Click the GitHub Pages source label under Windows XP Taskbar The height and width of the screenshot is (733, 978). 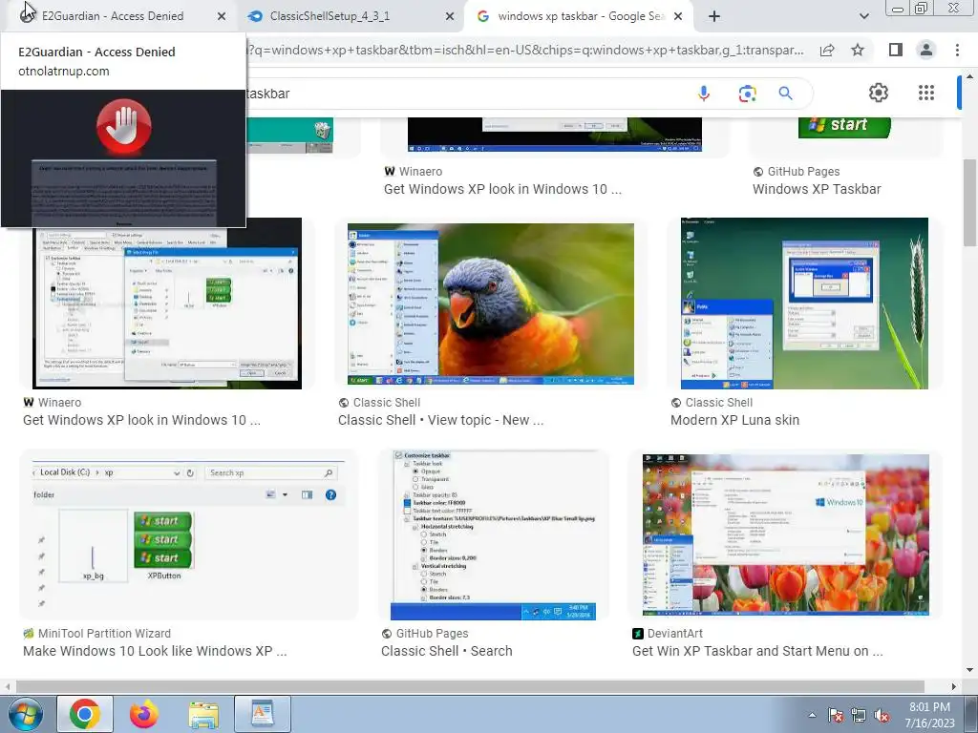(803, 172)
